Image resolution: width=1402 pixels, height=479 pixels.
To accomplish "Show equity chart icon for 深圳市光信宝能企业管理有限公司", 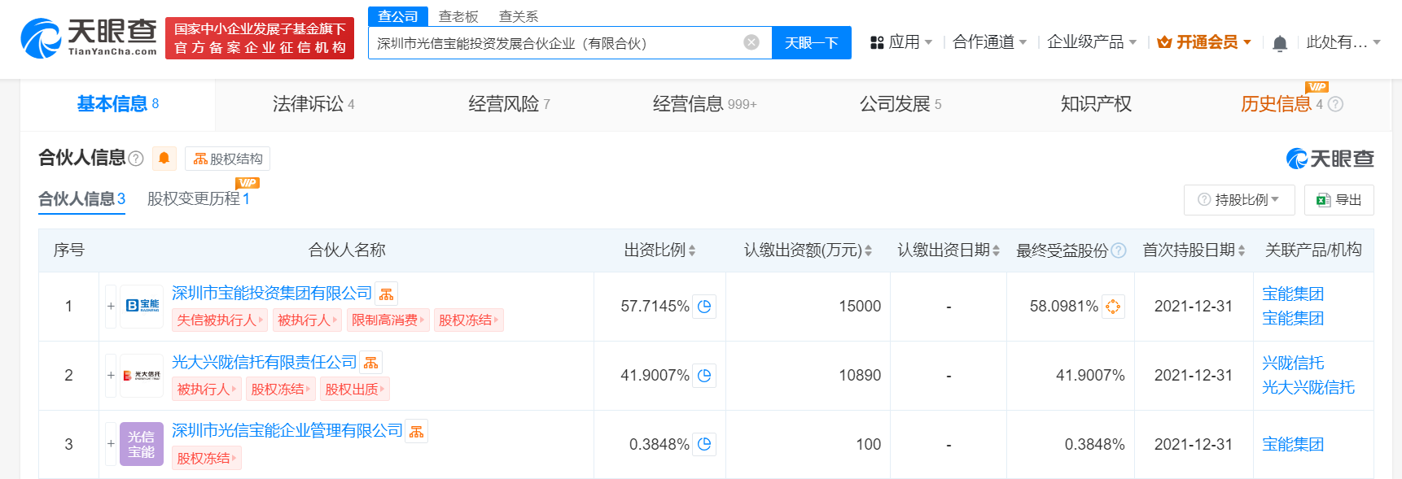I will [x=417, y=432].
